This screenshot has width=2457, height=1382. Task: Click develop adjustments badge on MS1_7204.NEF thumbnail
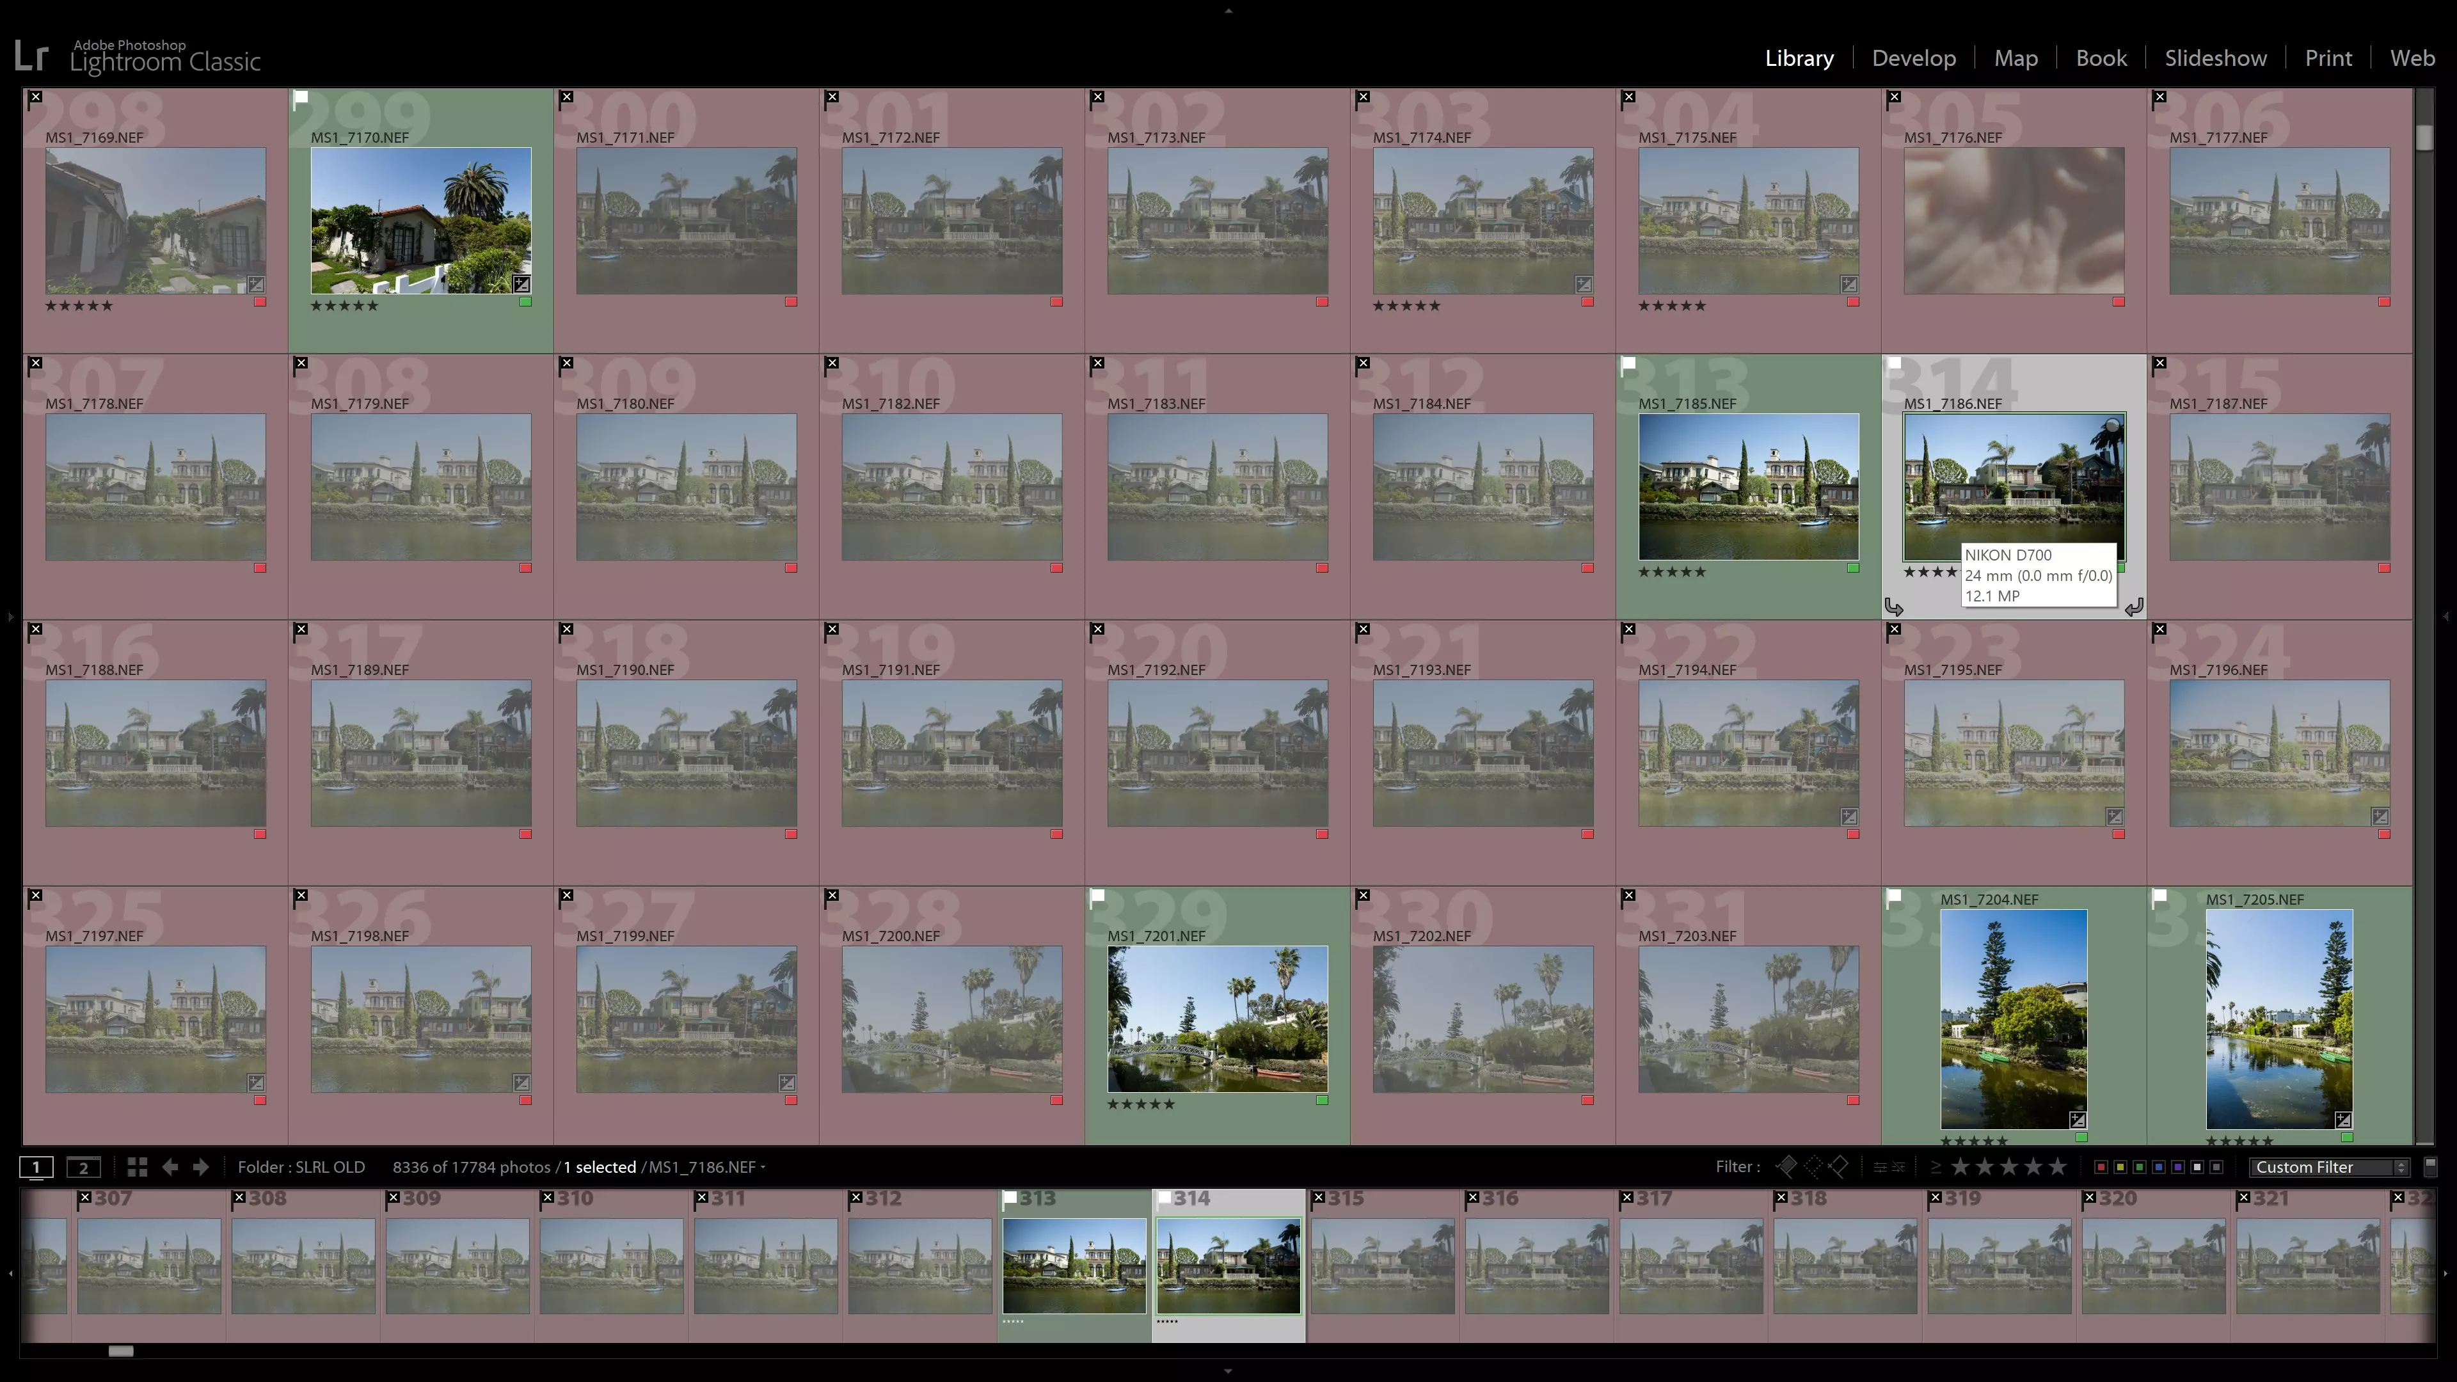pyautogui.click(x=2078, y=1120)
